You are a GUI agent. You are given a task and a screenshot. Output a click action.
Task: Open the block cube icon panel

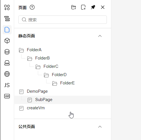[7, 41]
